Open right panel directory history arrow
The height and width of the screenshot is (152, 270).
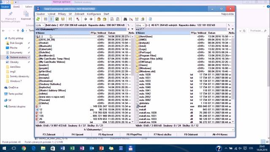click(232, 29)
